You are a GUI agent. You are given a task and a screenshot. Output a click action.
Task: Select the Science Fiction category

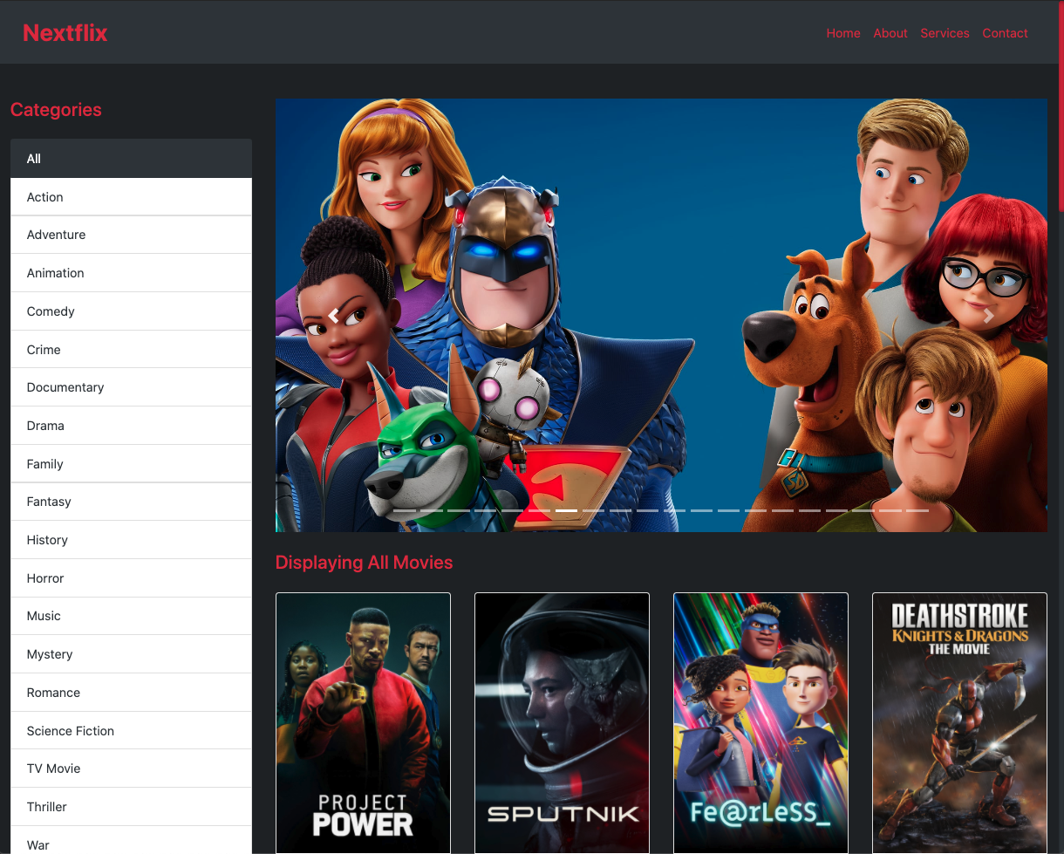click(x=131, y=731)
